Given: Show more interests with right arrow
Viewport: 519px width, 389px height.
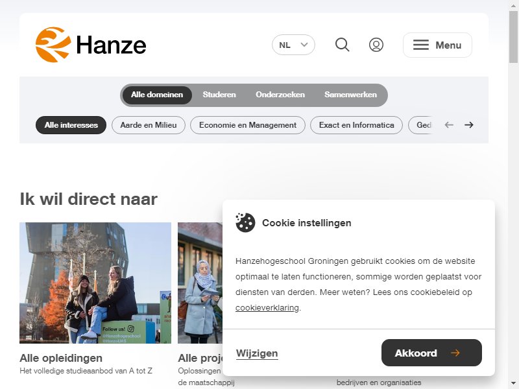Looking at the screenshot, I should [x=468, y=125].
